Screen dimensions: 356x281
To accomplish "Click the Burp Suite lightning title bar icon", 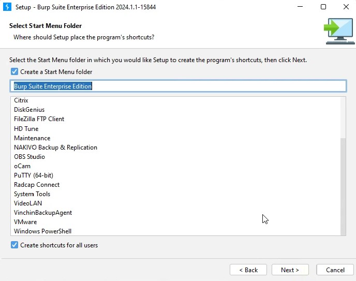I will pos(7,7).
